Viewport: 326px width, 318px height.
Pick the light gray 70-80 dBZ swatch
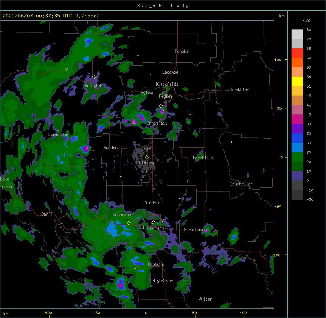[x=297, y=34]
